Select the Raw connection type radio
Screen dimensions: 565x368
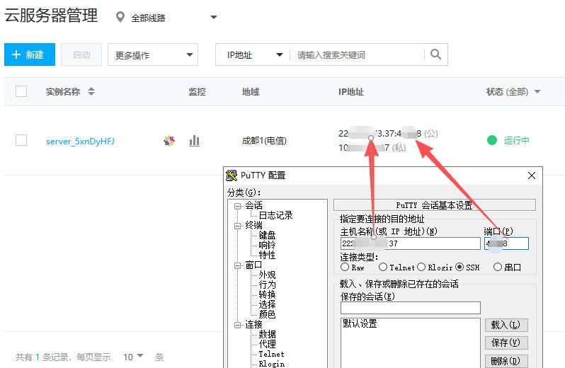tap(345, 268)
